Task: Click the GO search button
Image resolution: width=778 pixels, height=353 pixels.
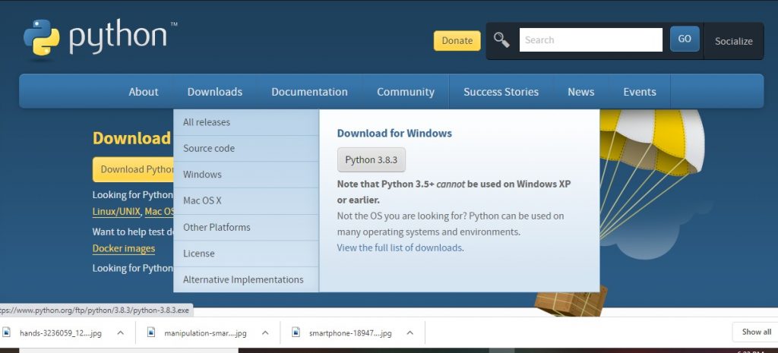Action: [x=685, y=39]
